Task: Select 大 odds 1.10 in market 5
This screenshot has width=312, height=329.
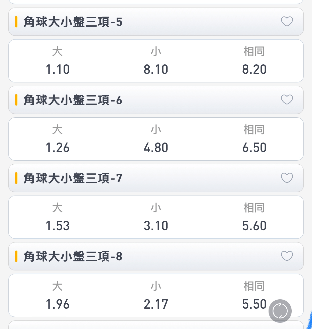Action: point(58,61)
